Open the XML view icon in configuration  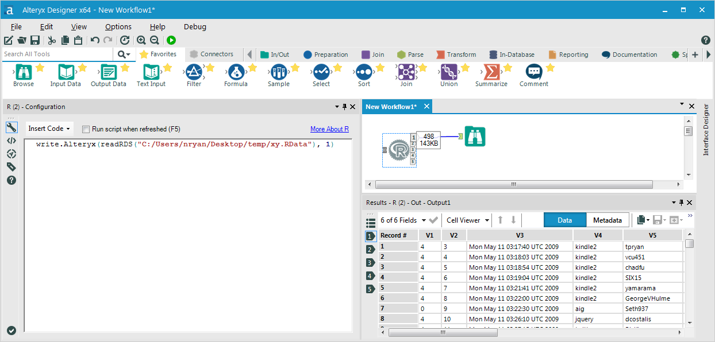click(11, 141)
